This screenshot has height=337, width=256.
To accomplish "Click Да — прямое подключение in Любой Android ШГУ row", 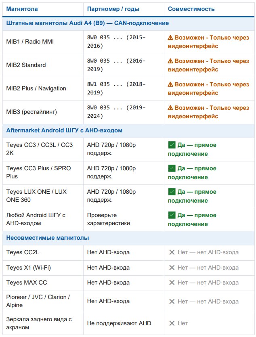I will tap(192, 220).
